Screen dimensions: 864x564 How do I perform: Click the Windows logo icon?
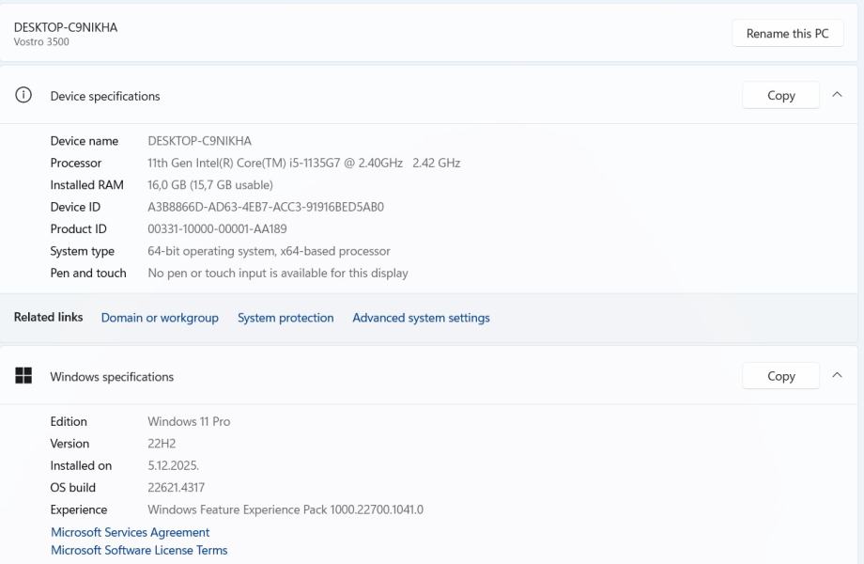coord(23,376)
